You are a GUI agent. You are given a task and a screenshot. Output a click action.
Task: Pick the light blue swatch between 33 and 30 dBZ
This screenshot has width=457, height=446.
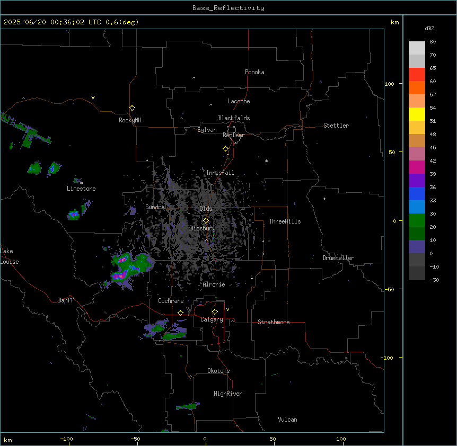[417, 207]
